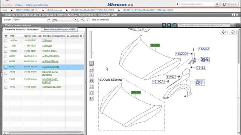
Task: Click the (60-660) GUARDABARRO Y PANEL DEL CAPO breadcrumb
Action: (x=92, y=10)
